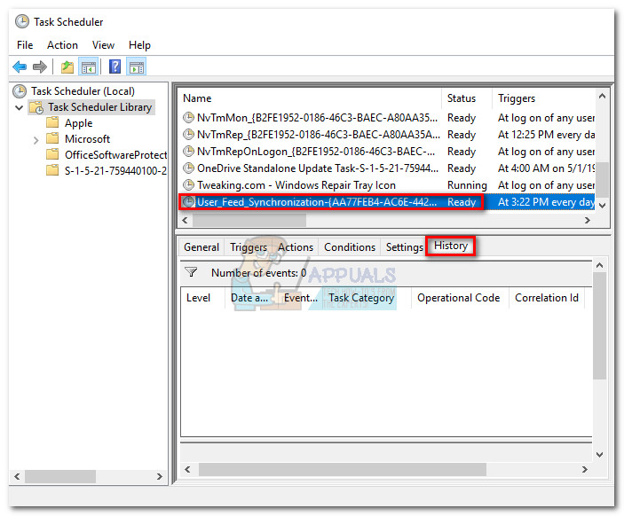
Task: Click the S-1-5-21-759440100 folder icon
Action: [x=52, y=170]
